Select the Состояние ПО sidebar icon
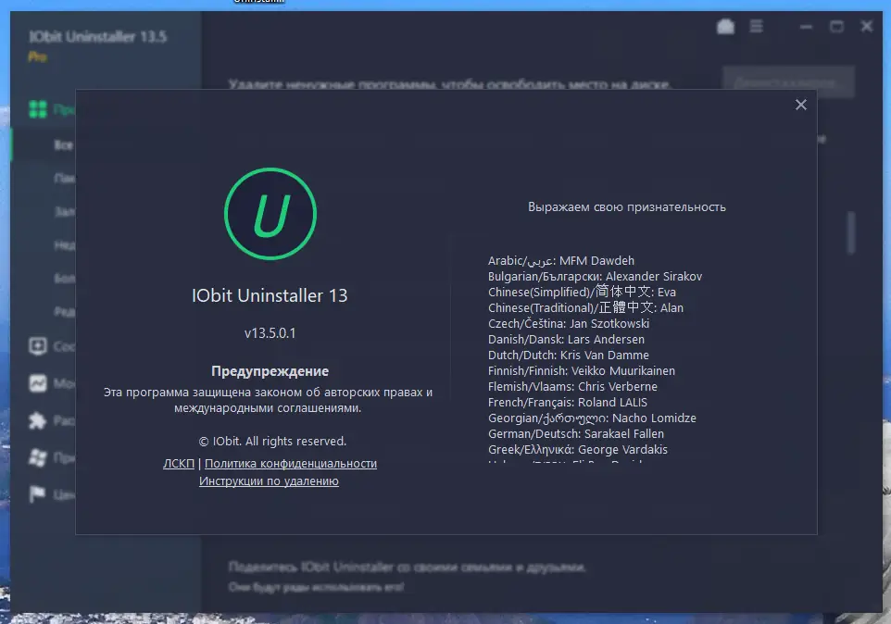Viewport: 891px width, 624px height. (37, 346)
